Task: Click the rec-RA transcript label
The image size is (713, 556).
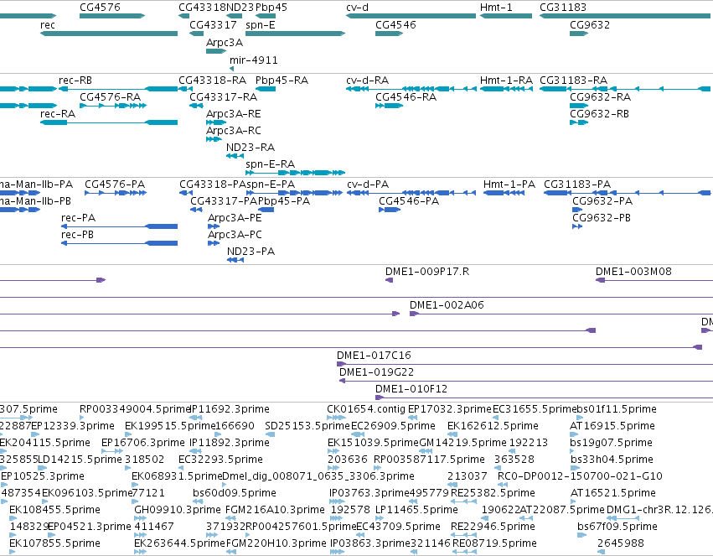Action: click(58, 114)
